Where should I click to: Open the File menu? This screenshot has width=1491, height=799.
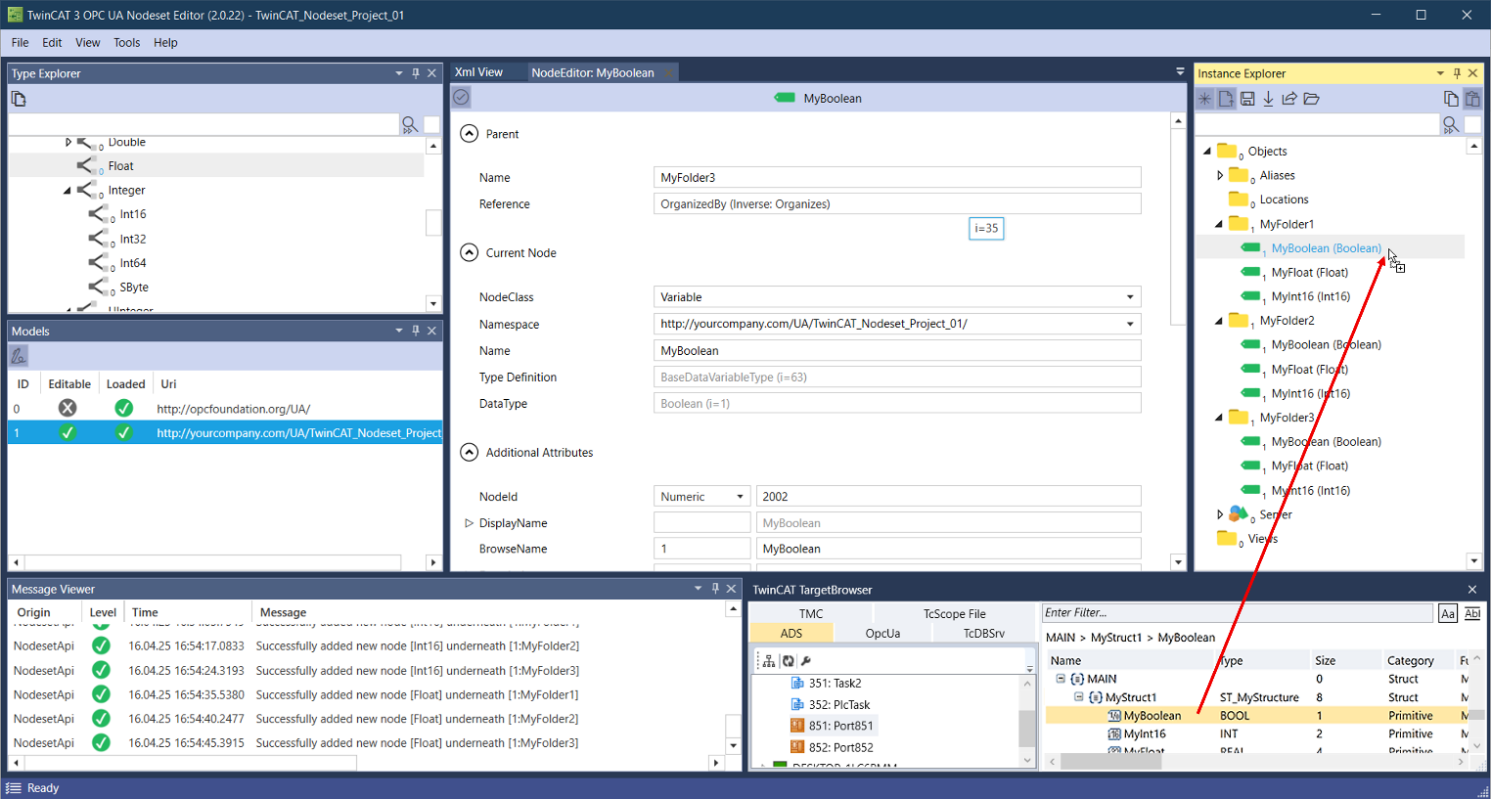coord(20,42)
